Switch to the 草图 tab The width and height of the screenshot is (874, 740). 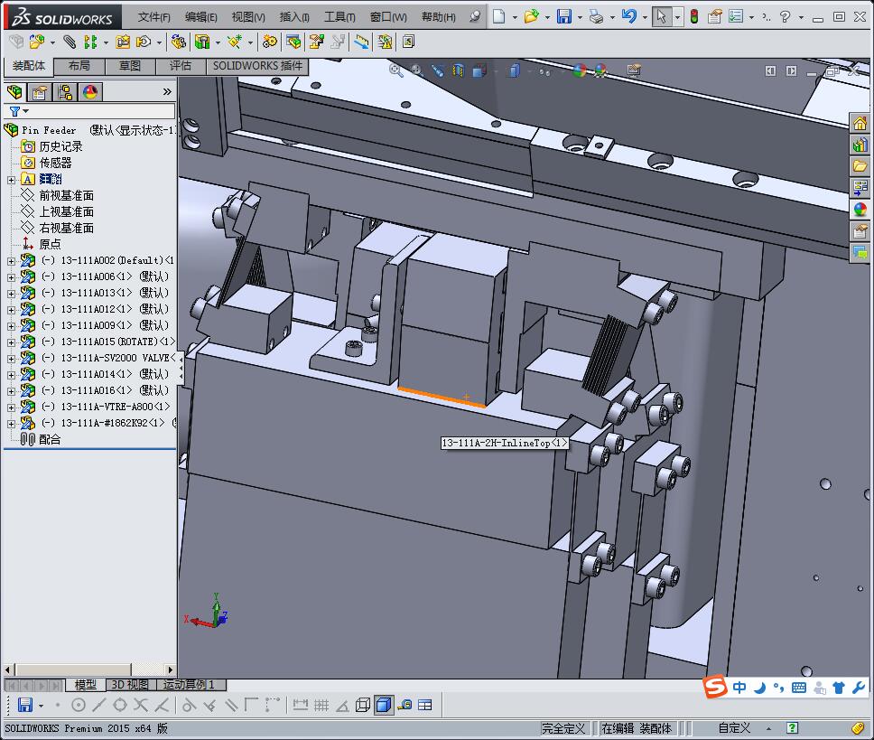pyautogui.click(x=130, y=66)
